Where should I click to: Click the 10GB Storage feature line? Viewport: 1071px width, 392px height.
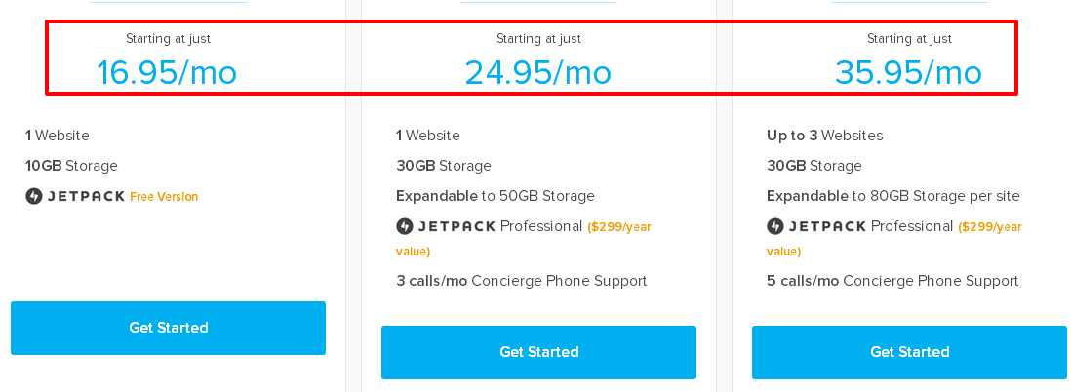(72, 166)
